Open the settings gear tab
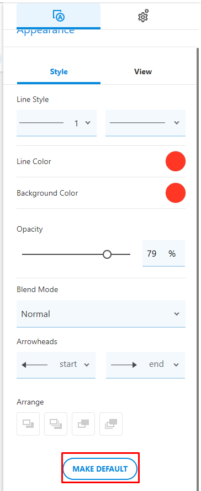This screenshot has height=491, width=201. 143,16
